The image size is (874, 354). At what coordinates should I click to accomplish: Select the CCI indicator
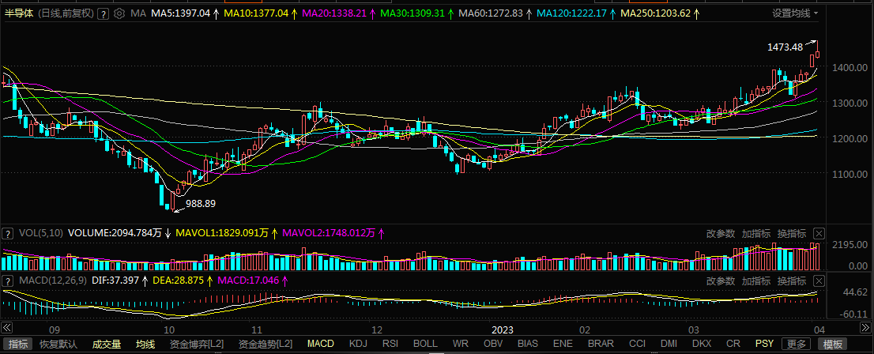(x=637, y=344)
